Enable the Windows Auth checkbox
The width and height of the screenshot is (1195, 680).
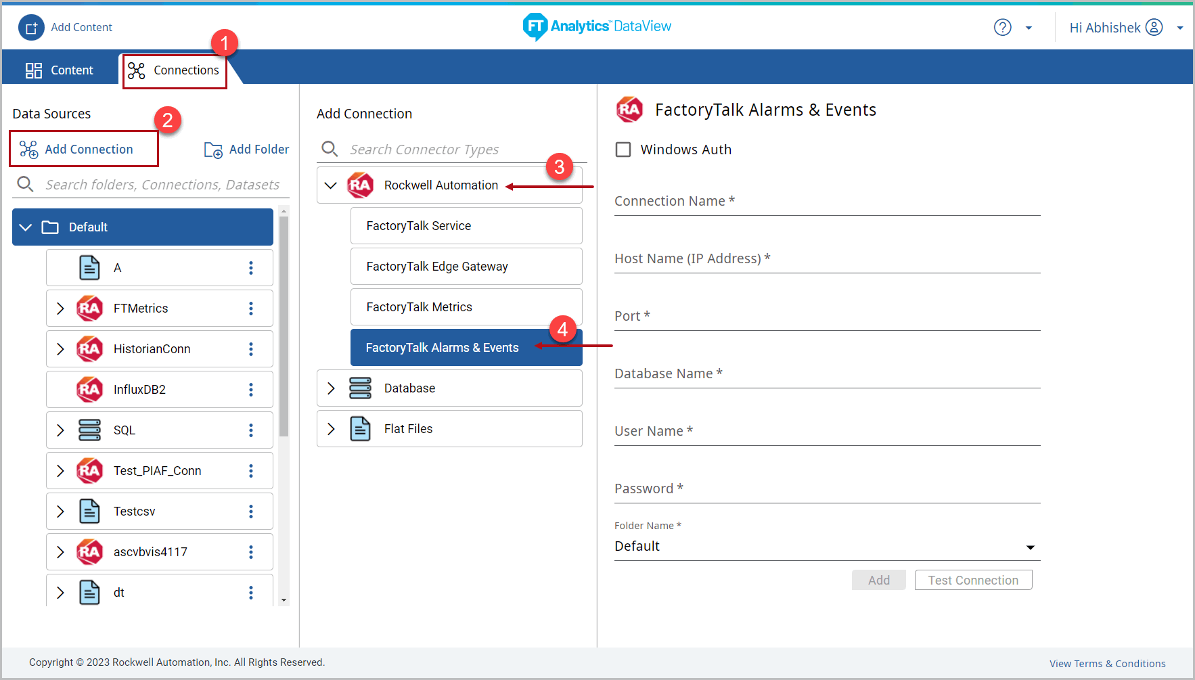623,150
